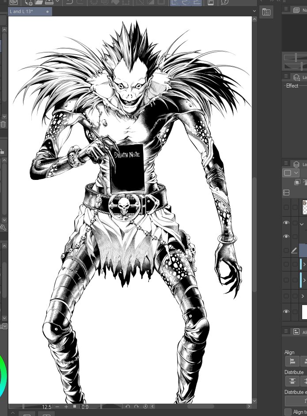Open the Navigator panel icon

(x=296, y=10)
